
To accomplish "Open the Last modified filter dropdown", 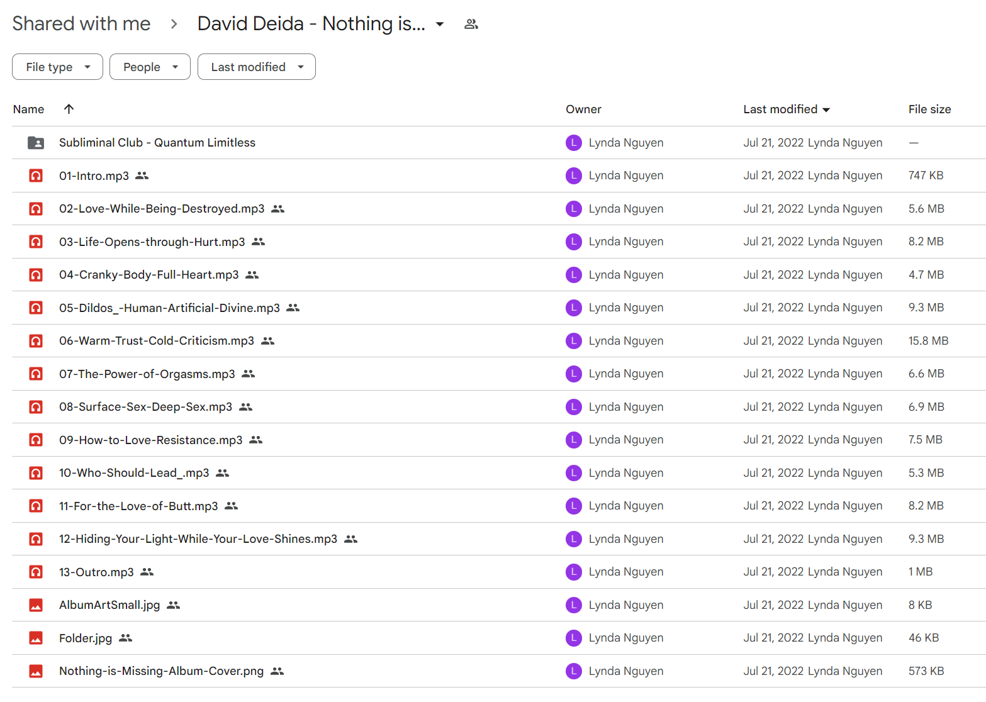I will 257,67.
